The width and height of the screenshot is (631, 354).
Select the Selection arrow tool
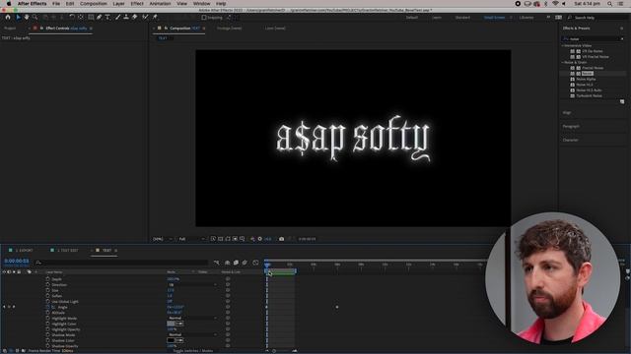18,18
